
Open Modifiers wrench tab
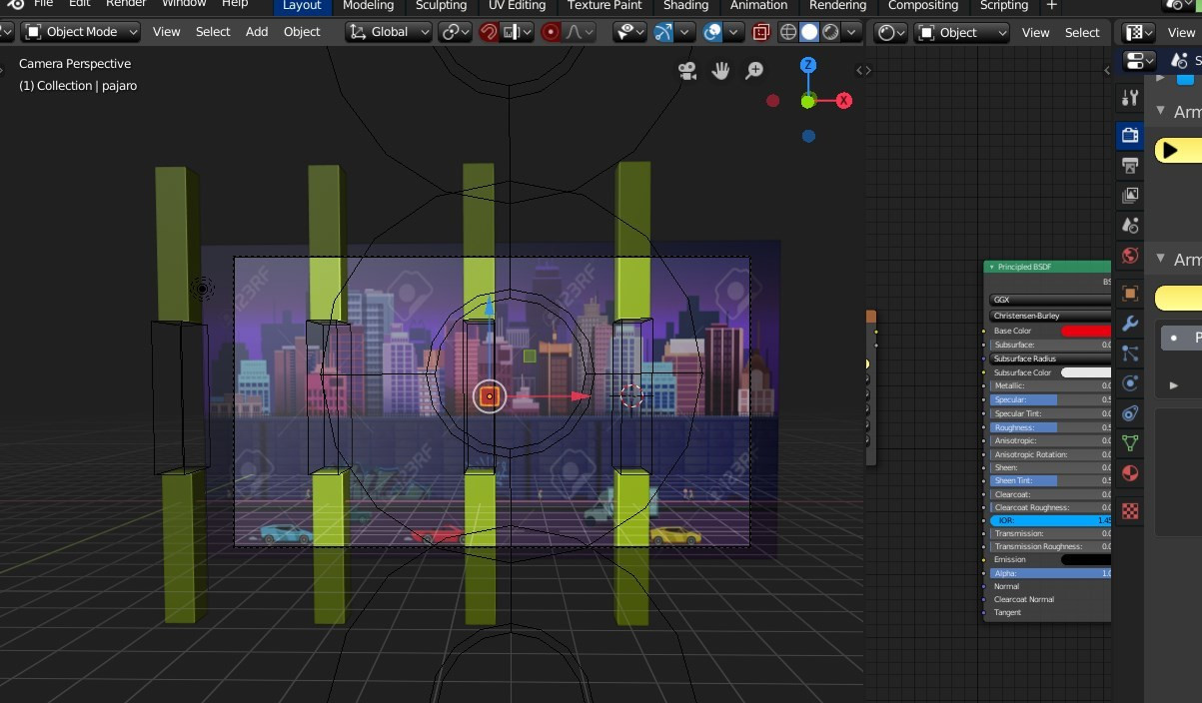[x=1130, y=324]
